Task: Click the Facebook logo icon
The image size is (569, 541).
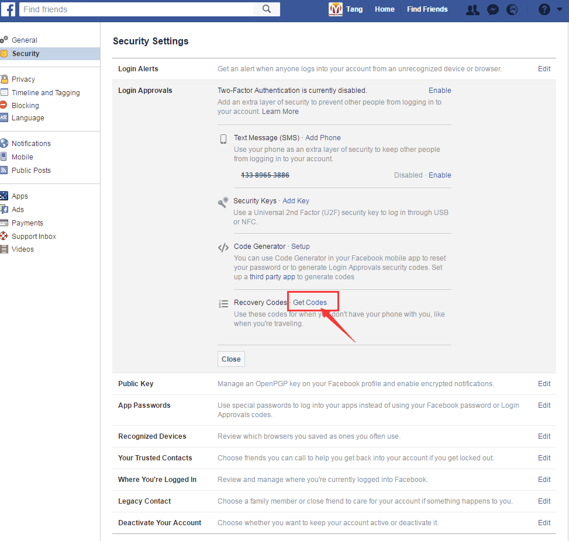Action: (x=8, y=9)
